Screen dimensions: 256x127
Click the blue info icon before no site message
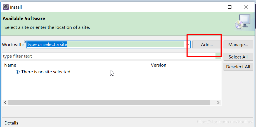(18, 72)
